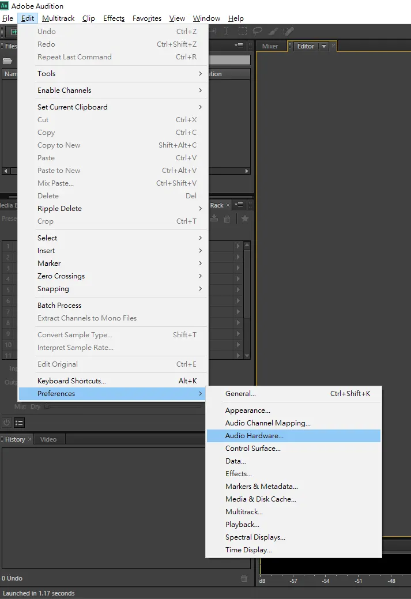Expand the Set Current Clipboard submenu

[120, 107]
